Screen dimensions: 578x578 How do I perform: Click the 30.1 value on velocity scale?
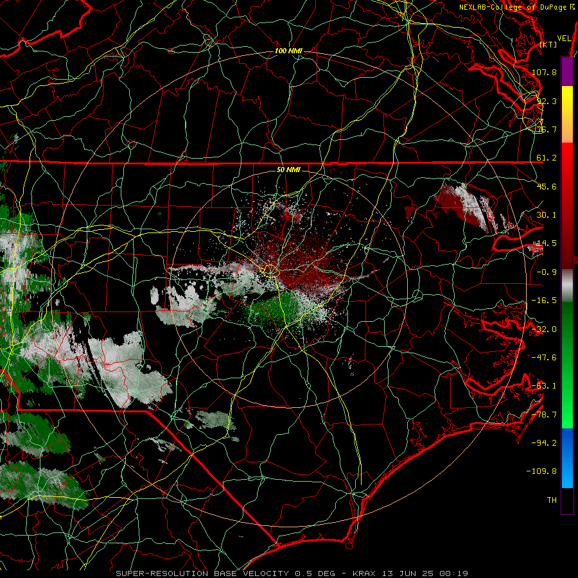547,215
